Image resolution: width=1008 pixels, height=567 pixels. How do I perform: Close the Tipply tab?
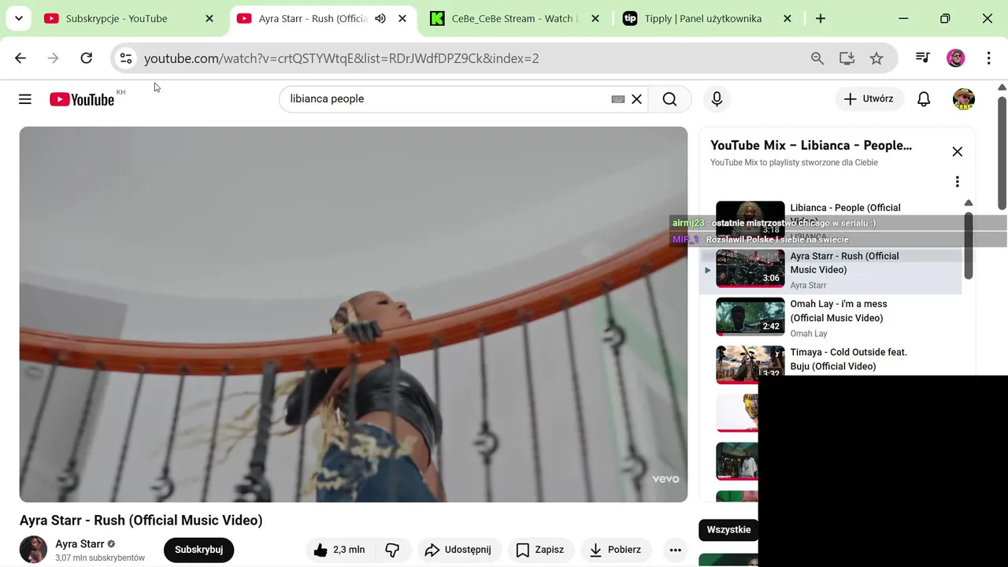coord(787,18)
